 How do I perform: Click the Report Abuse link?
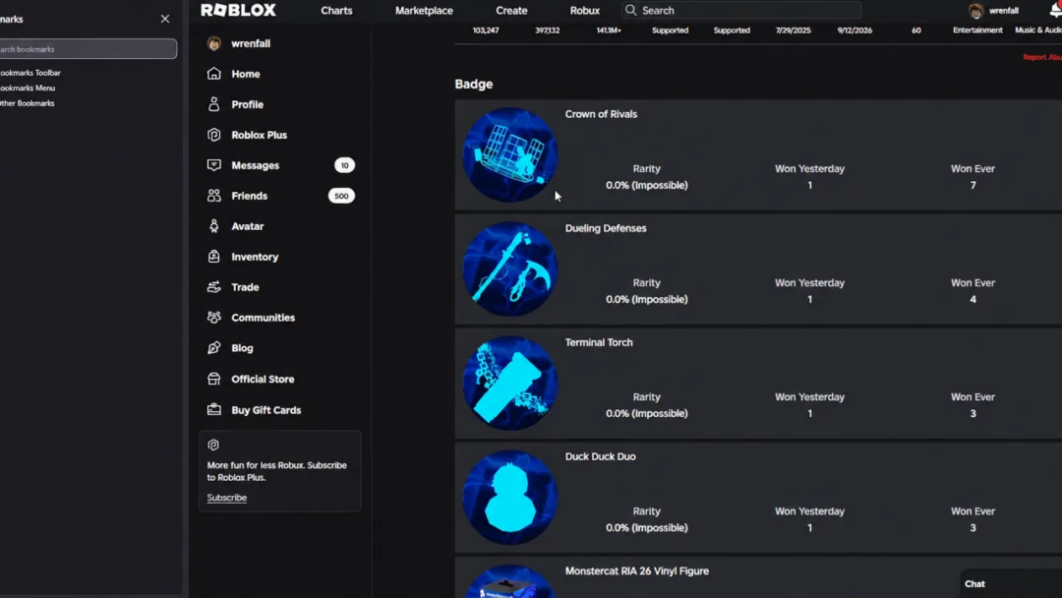(1042, 57)
